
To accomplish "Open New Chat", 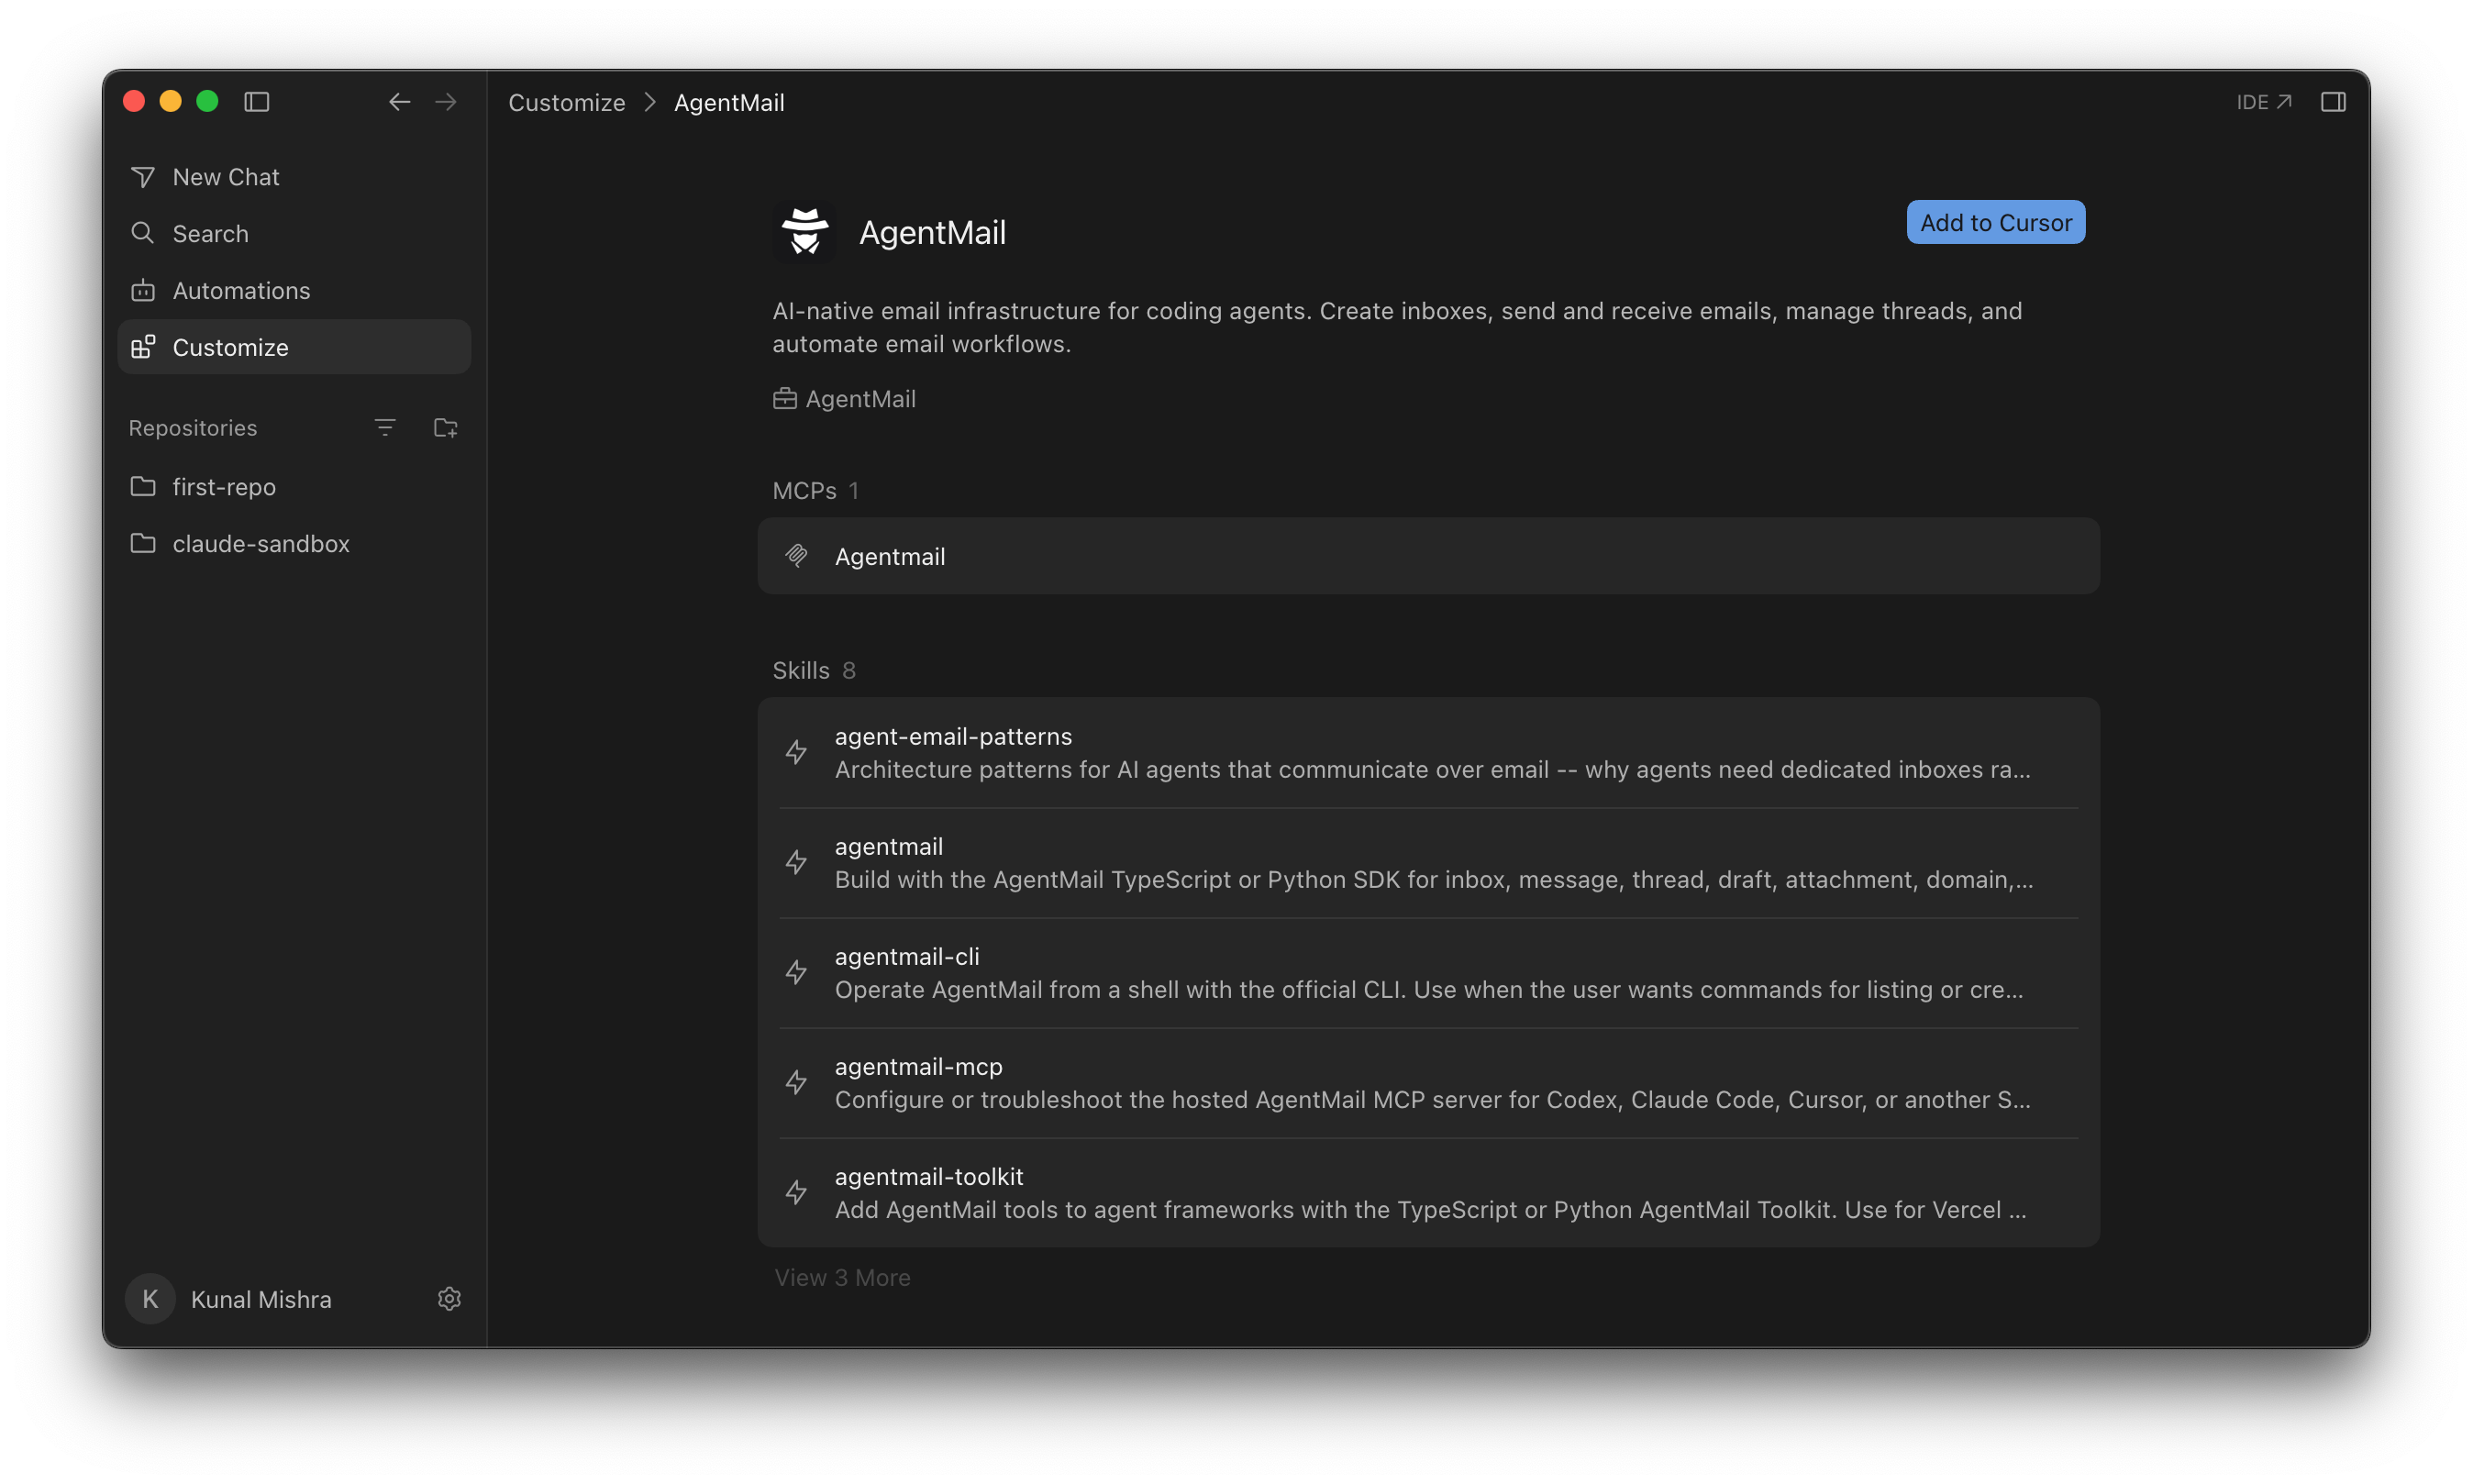I will 294,177.
